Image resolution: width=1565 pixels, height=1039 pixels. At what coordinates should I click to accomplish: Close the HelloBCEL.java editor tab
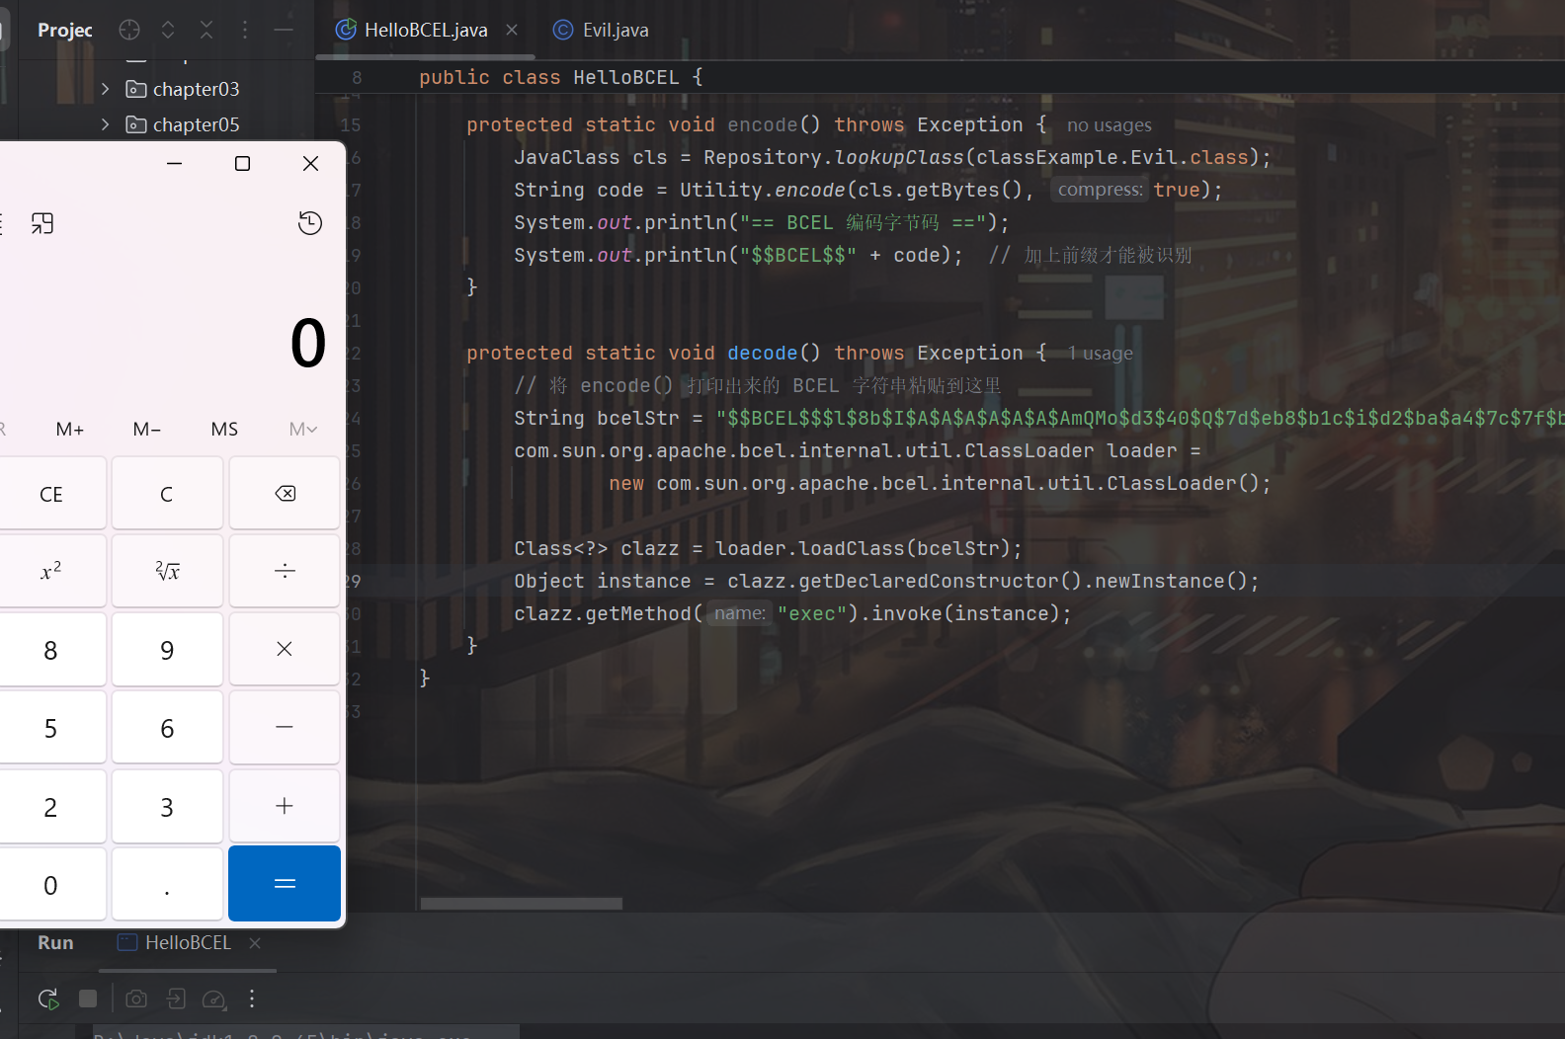coord(512,30)
